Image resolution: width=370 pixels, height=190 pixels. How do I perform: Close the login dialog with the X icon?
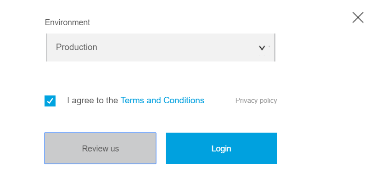coord(358,17)
